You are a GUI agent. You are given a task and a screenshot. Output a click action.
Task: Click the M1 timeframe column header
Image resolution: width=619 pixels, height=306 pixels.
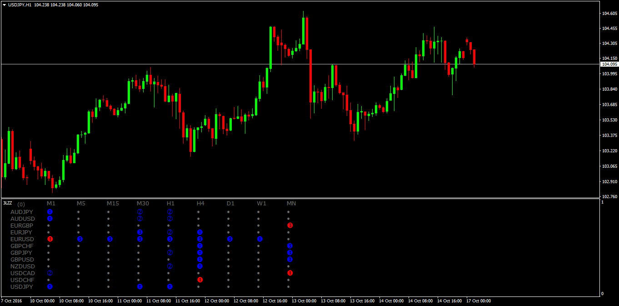click(x=51, y=203)
